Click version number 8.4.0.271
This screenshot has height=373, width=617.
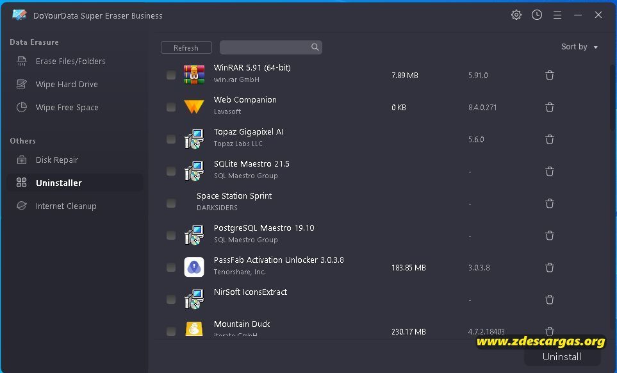coord(482,108)
